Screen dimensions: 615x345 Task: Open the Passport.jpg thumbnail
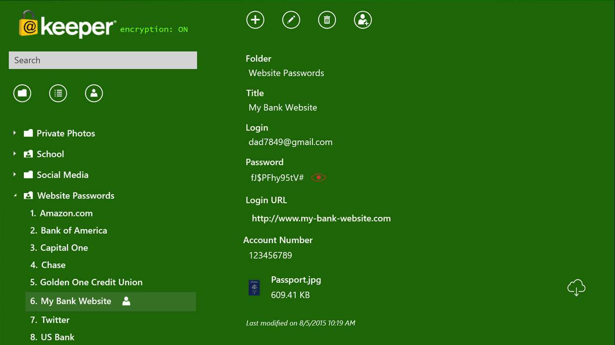pos(254,287)
